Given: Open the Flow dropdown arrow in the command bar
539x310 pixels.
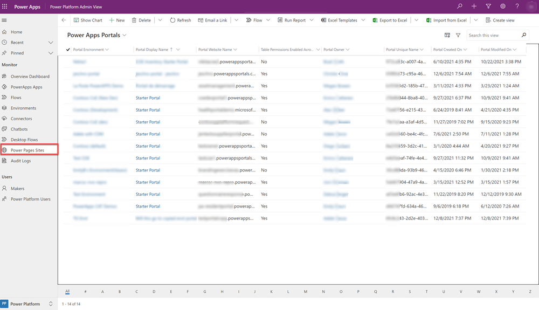Looking at the screenshot, I should (268, 20).
